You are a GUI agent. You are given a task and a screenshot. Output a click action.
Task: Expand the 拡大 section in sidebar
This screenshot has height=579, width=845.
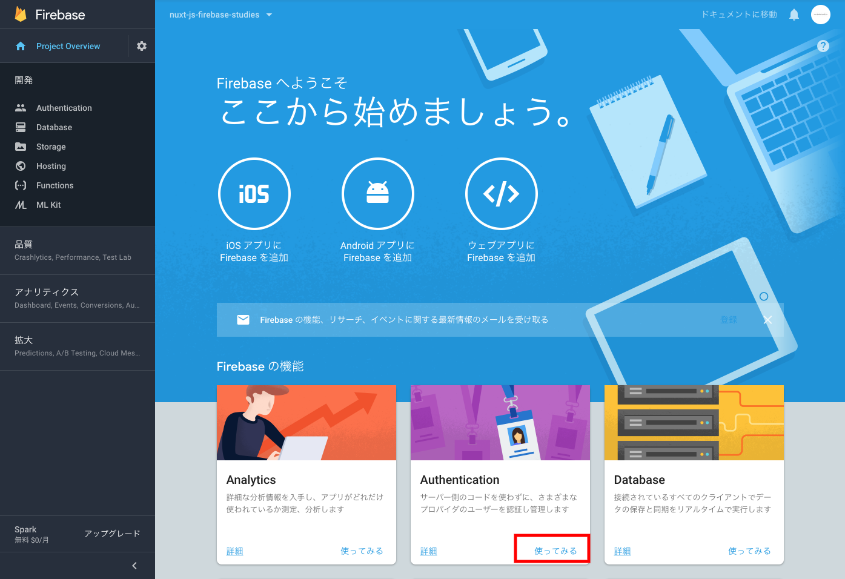tap(78, 346)
